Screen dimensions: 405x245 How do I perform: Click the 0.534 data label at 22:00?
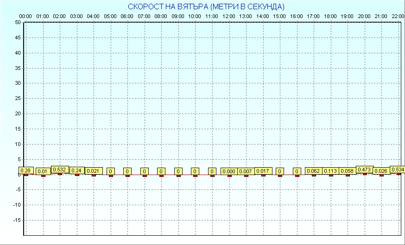coord(398,170)
